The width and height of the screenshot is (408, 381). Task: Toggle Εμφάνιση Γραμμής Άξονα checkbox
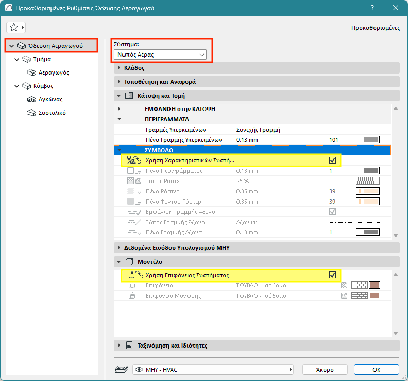(332, 212)
